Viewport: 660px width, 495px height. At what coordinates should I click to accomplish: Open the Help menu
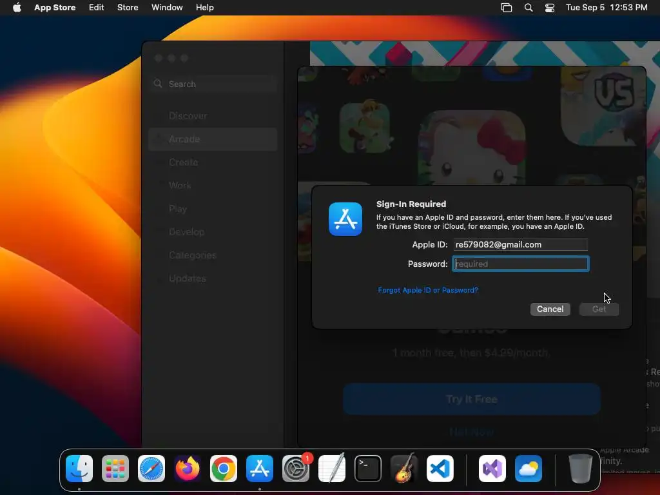pyautogui.click(x=204, y=8)
